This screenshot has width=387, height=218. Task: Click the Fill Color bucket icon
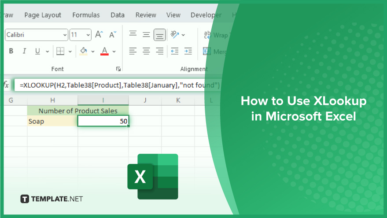[83, 51]
